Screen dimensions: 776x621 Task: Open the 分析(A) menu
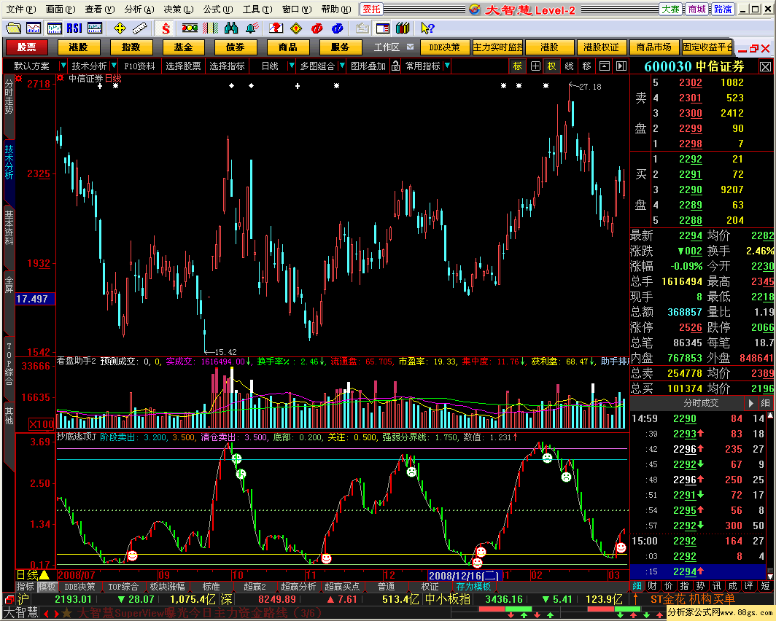click(139, 9)
